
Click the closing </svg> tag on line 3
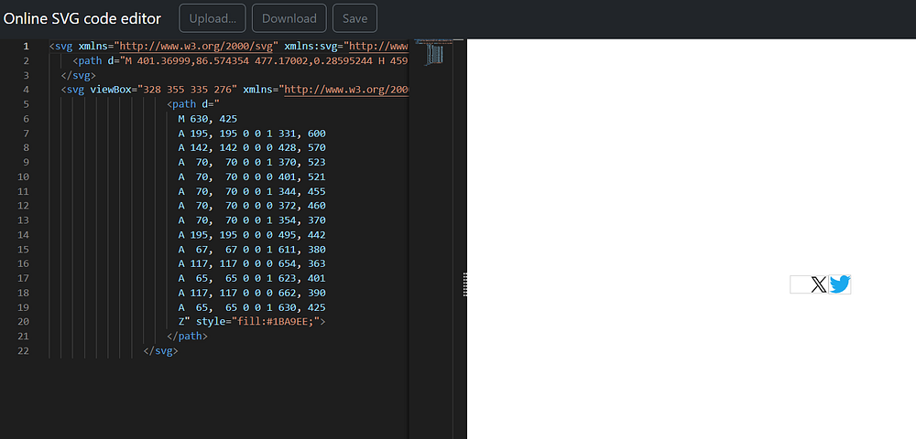tap(78, 75)
